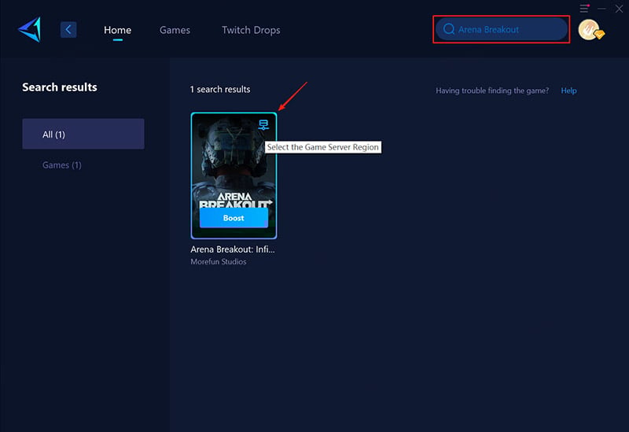Click the game server region icon
Image resolution: width=629 pixels, height=432 pixels.
tap(263, 124)
